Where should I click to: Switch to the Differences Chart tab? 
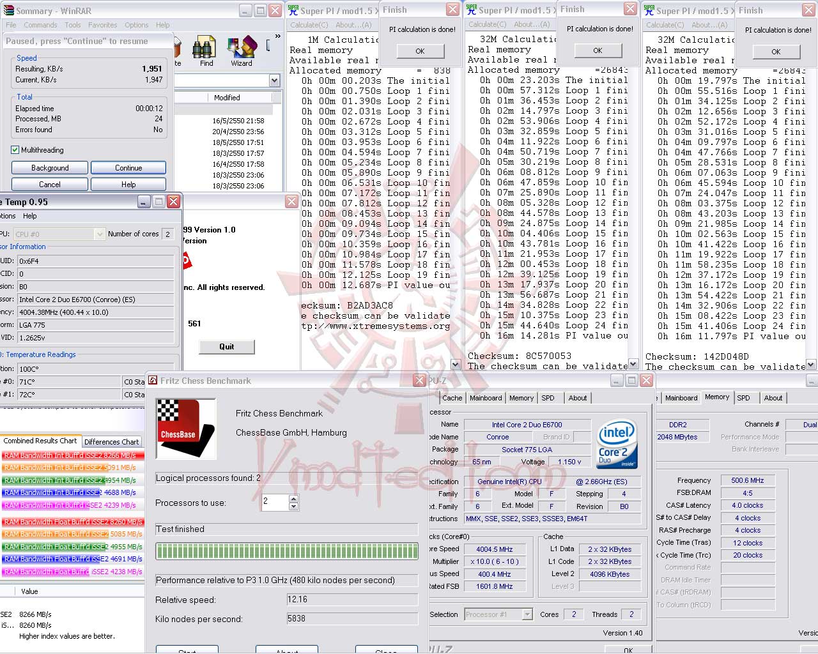click(112, 442)
